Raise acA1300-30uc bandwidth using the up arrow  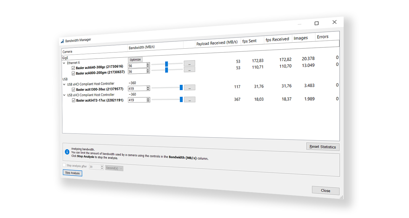[x=148, y=87]
